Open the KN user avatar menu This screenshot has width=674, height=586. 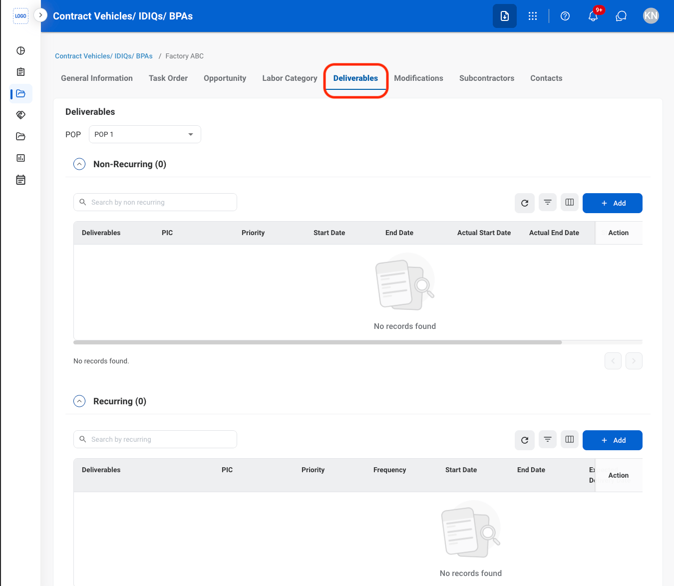click(x=651, y=16)
